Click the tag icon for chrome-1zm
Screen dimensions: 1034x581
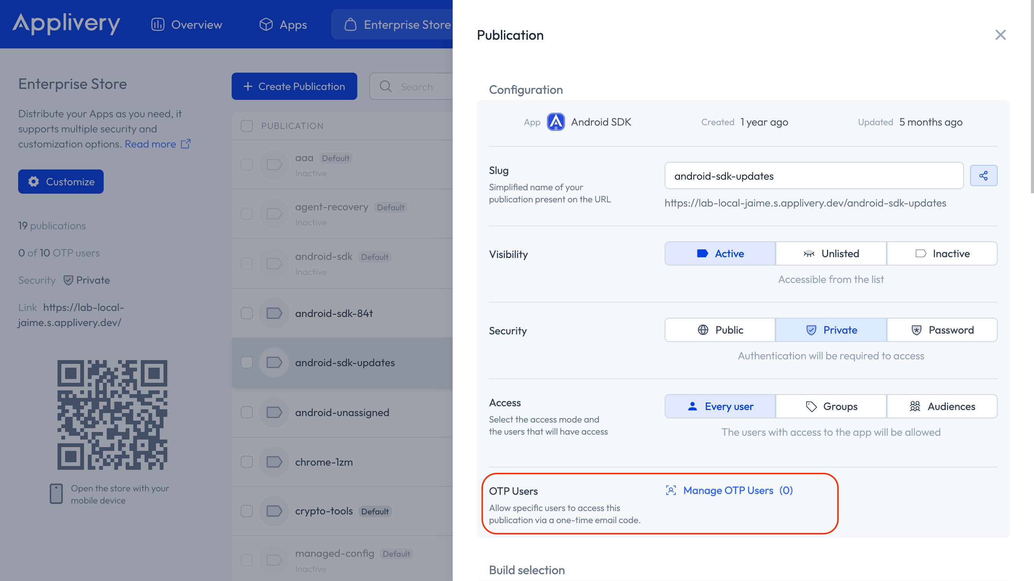tap(274, 462)
